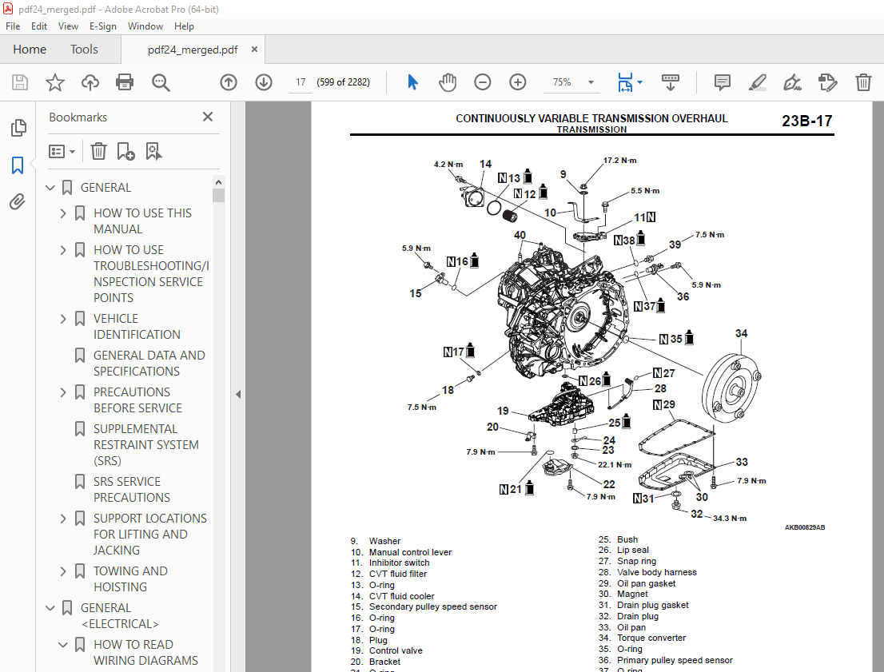The height and width of the screenshot is (672, 884).
Task: Add a new bookmark icon
Action: 125,151
